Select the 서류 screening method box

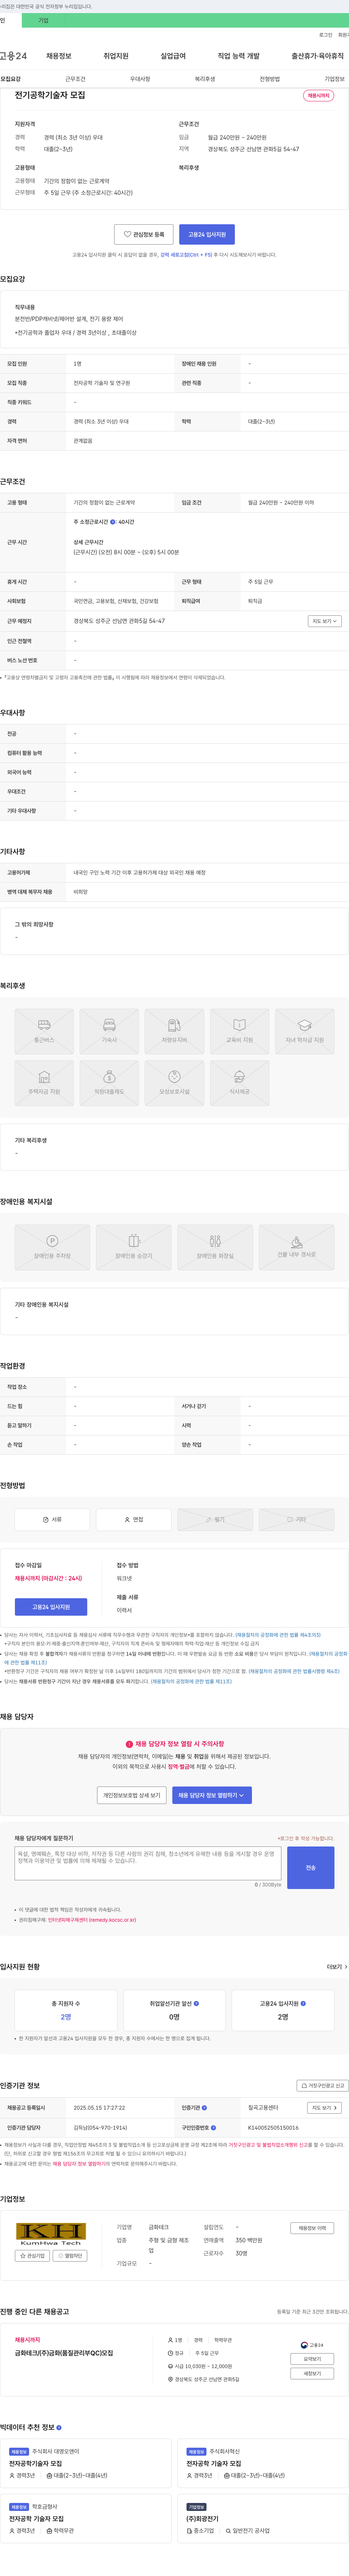point(52,1519)
